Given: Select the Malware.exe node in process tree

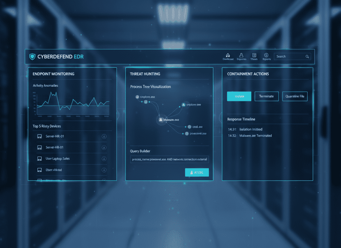Looking at the screenshot, I should point(162,120).
